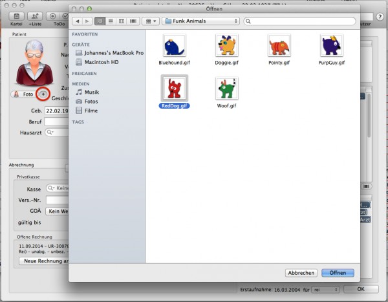Switch to icon view

pos(100,21)
